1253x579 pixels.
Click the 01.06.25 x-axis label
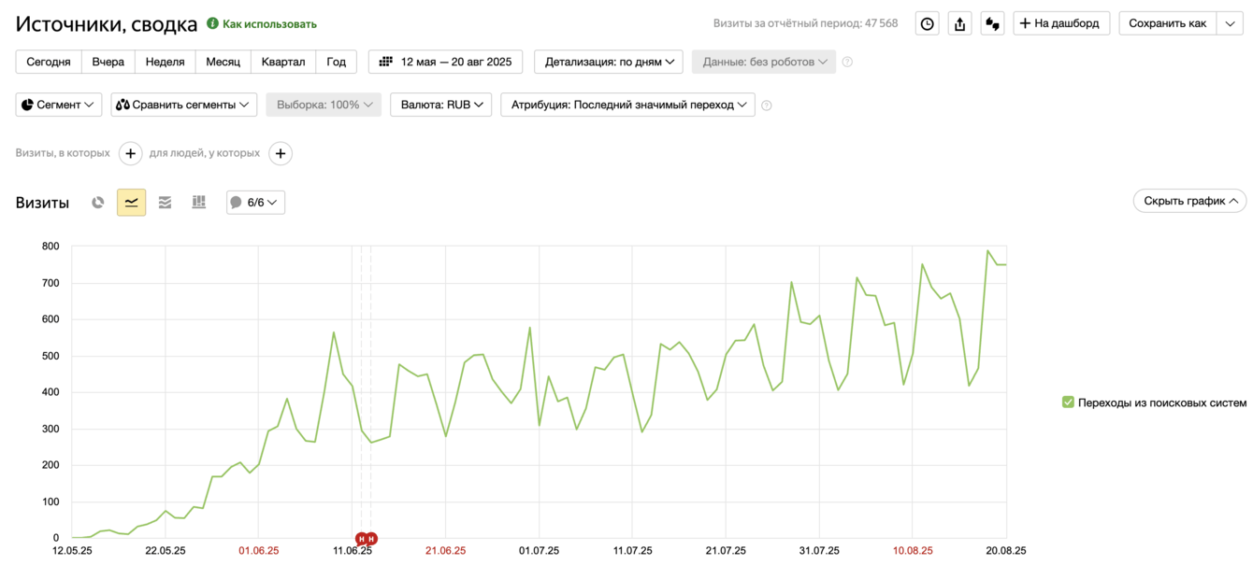click(x=259, y=551)
